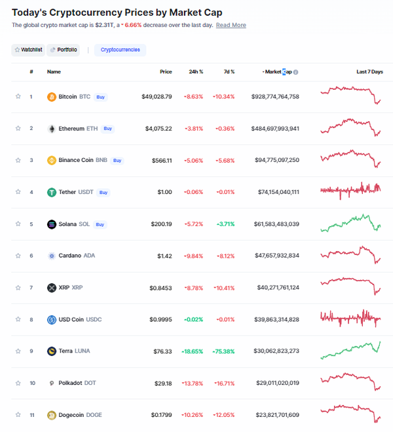
Task: Click XRP market cap $40,271,761,124
Action: click(278, 288)
